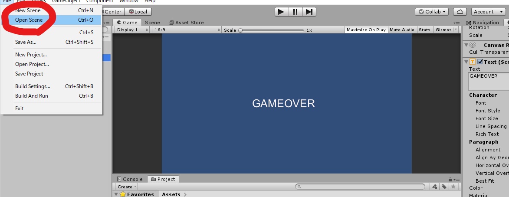509x197 pixels.
Task: Click the GAMEOVER text in Game view
Action: coord(283,104)
